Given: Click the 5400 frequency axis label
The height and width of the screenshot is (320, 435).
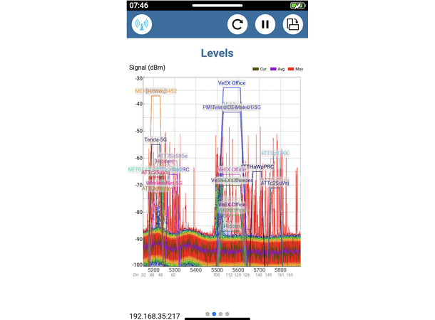Looking at the screenshot, I should pos(196,270).
